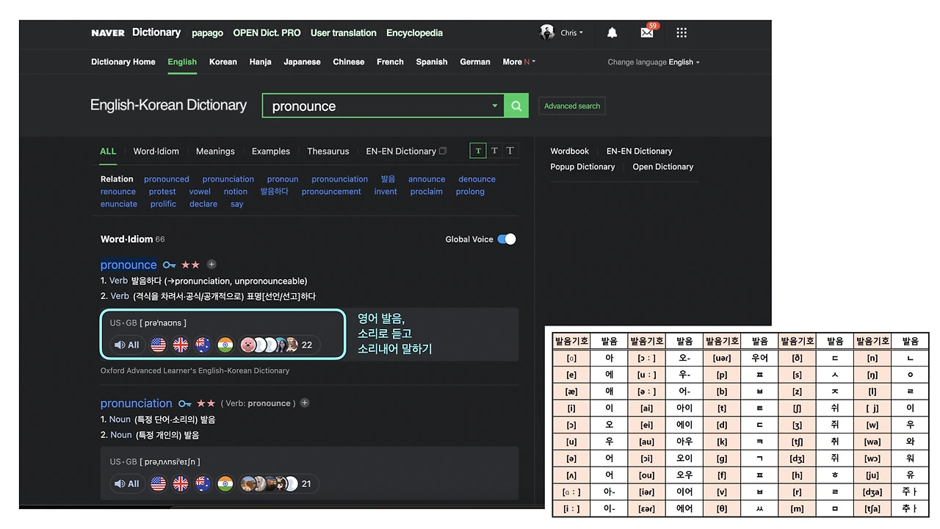This screenshot has height=529, width=940.
Task: Expand the search box suggestions arrow
Action: pyautogui.click(x=495, y=106)
